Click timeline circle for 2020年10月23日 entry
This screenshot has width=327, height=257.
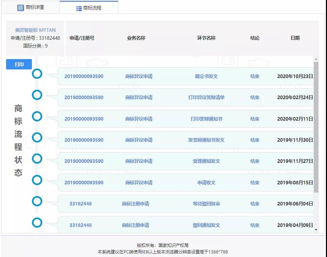pos(37,74)
